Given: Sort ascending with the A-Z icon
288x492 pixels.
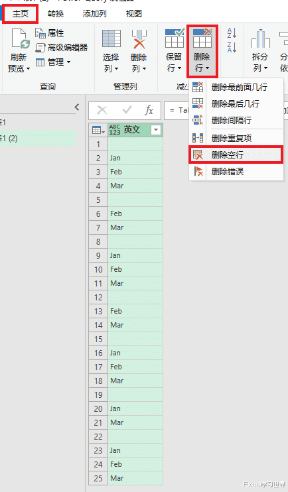Looking at the screenshot, I should tap(232, 32).
